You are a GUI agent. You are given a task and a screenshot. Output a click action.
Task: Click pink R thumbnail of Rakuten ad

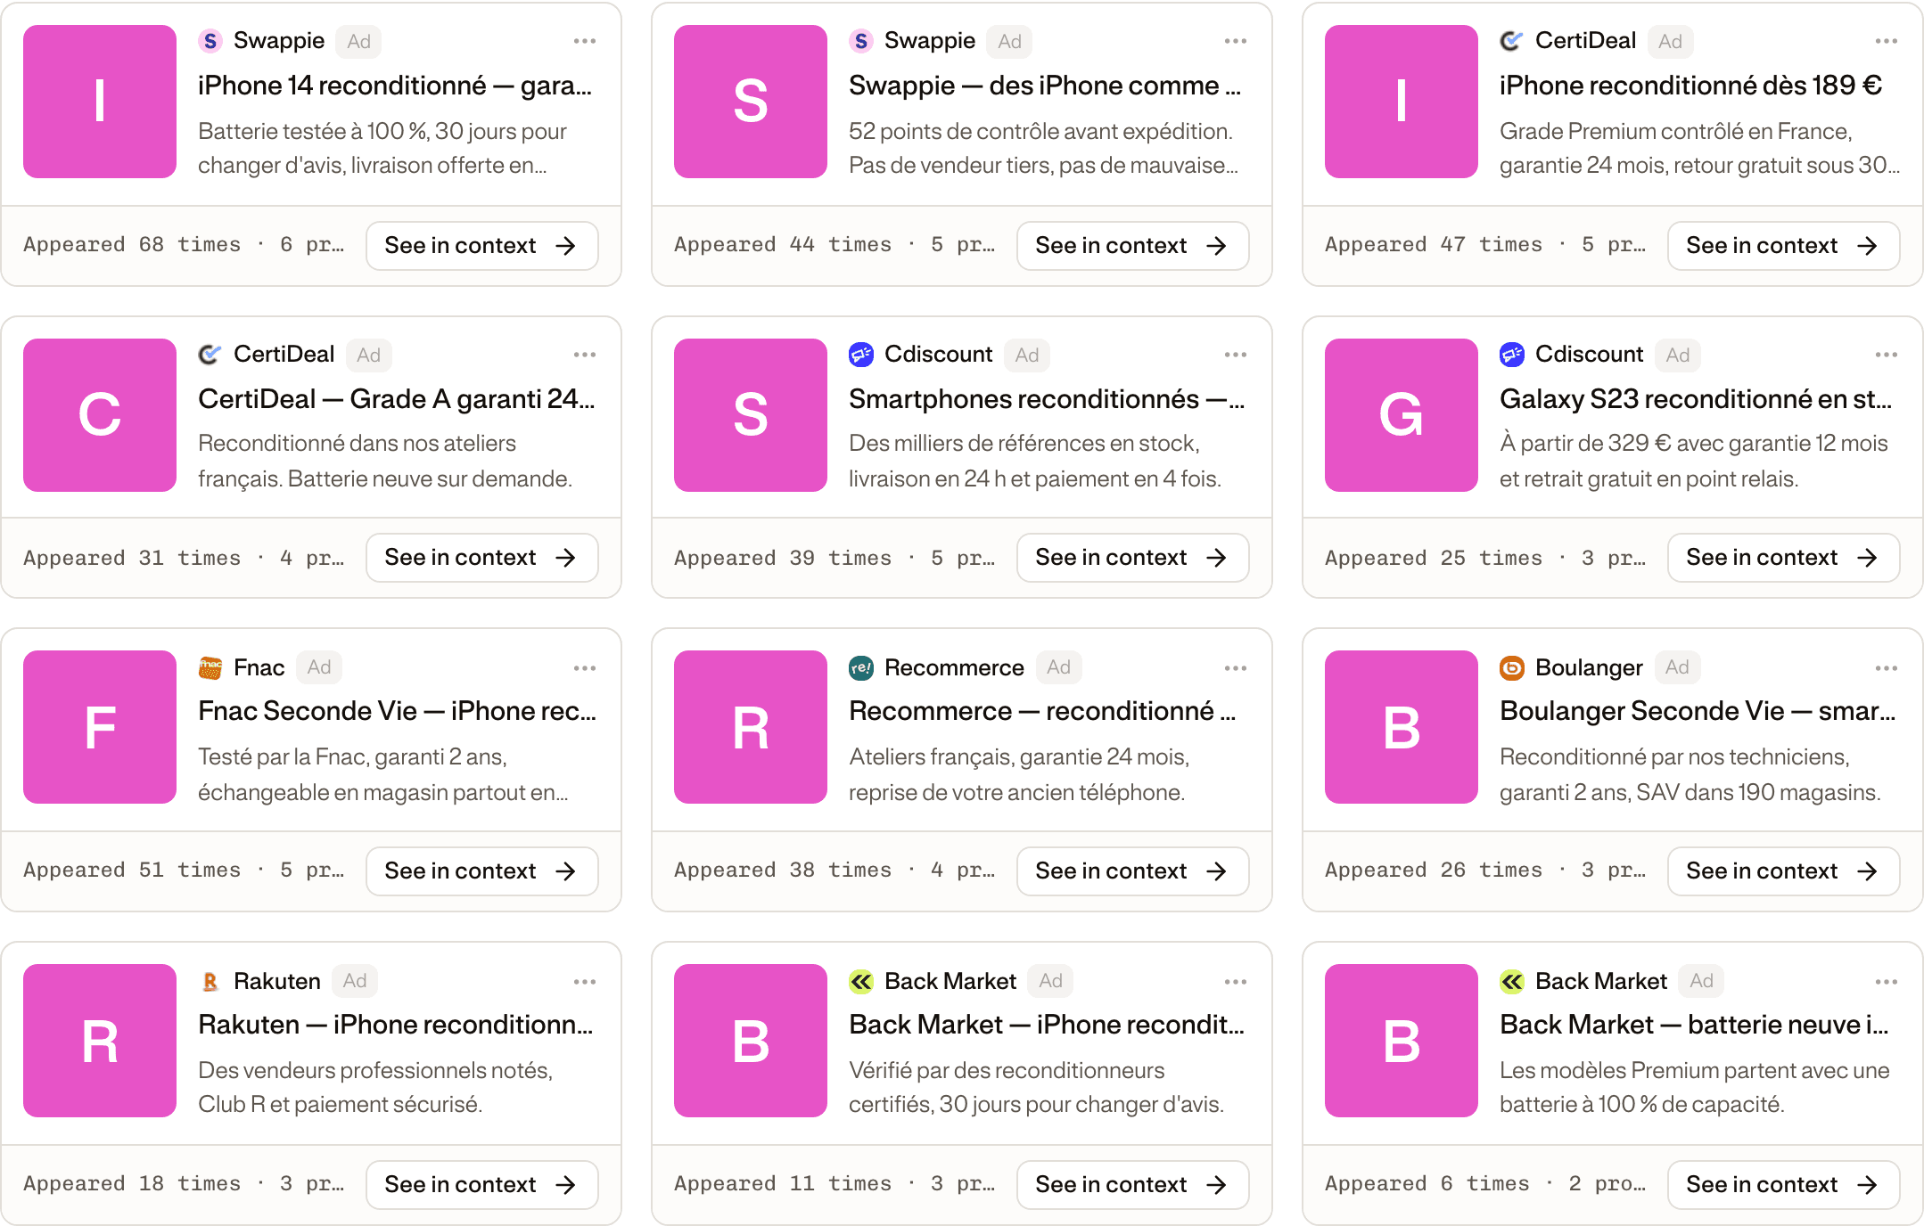pos(100,1041)
